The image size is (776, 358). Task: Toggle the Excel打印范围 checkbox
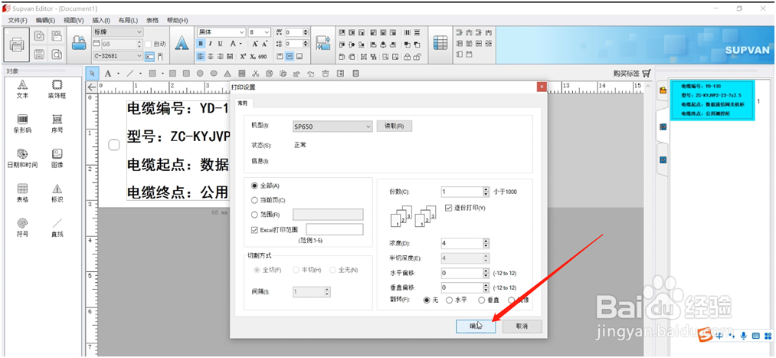click(254, 230)
